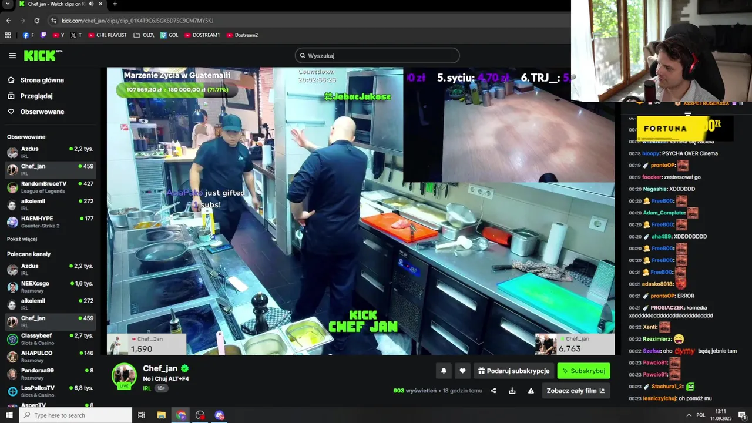Close the Chef_jan browser tab
Image resolution: width=752 pixels, height=423 pixels.
click(x=99, y=4)
